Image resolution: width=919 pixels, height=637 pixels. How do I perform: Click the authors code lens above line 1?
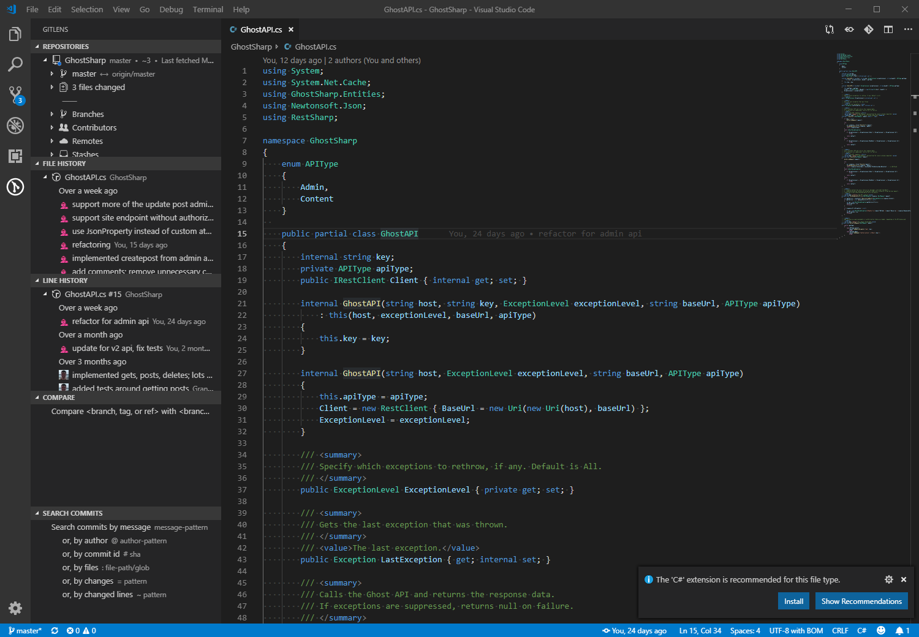pos(342,60)
